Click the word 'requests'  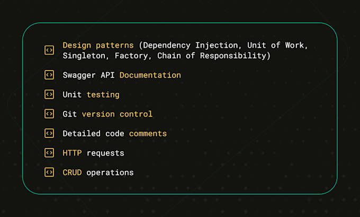tap(105, 153)
